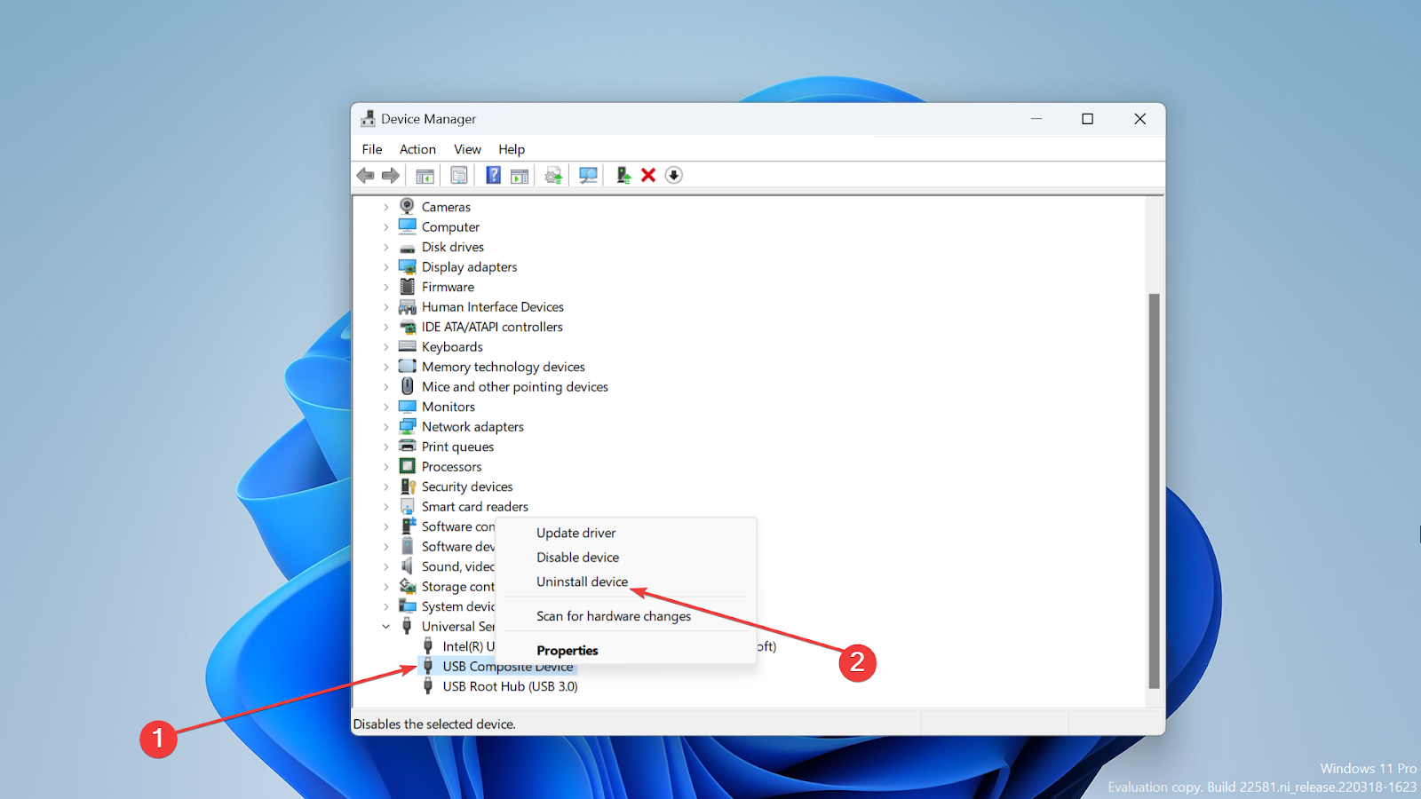The image size is (1421, 799).
Task: Select Mice and other pointing devices
Action: click(515, 387)
